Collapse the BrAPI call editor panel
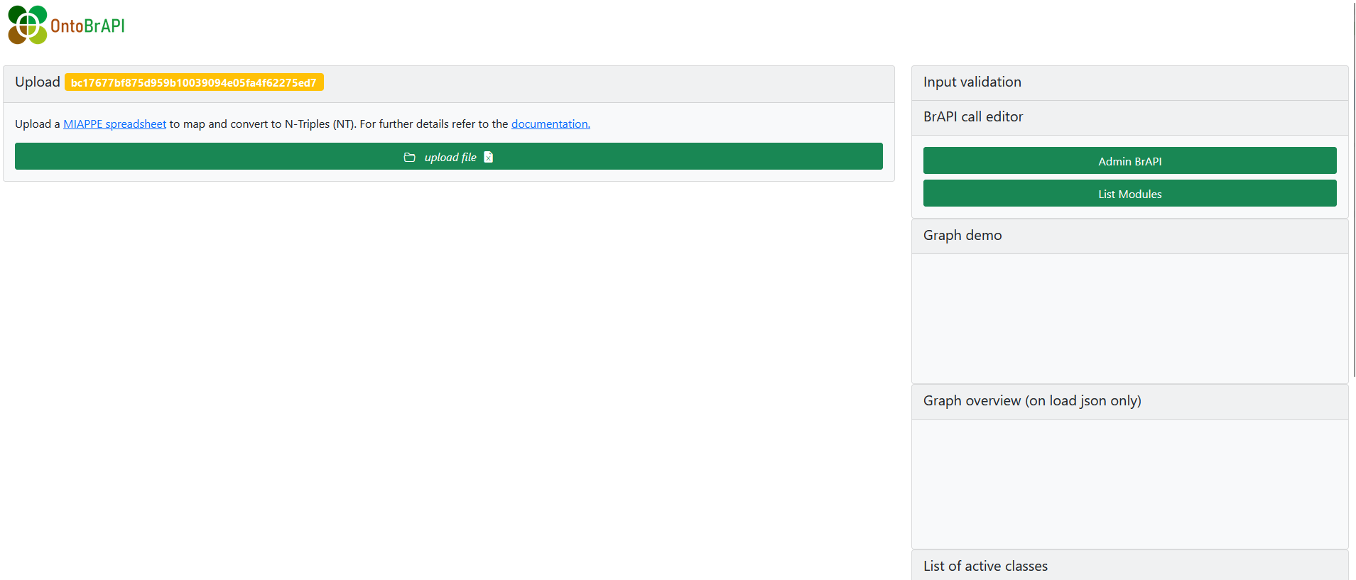Viewport: 1356px width, 580px height. pos(1129,117)
